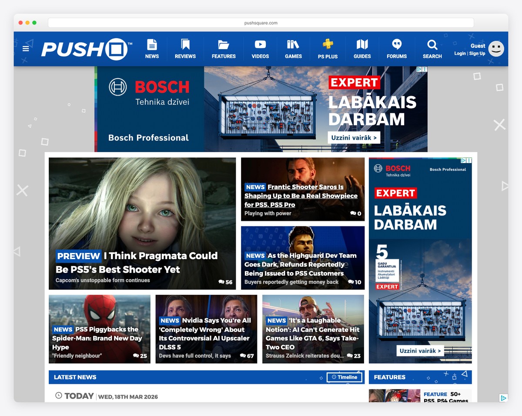
Task: Select the Guides map icon
Action: pyautogui.click(x=362, y=44)
